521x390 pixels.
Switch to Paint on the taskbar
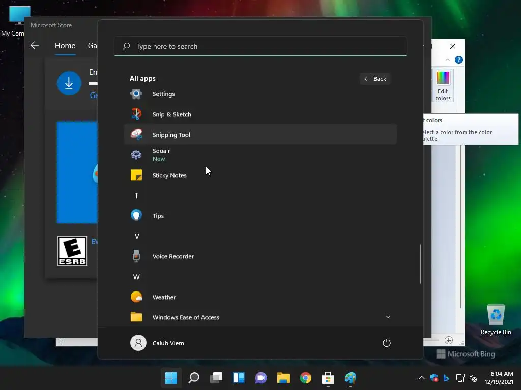coord(350,378)
